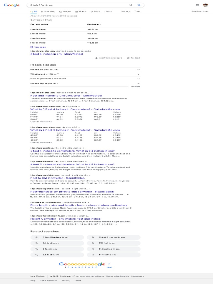Search related '5'7 feet to cm'
213x284 pixels.
coord(113,255)
